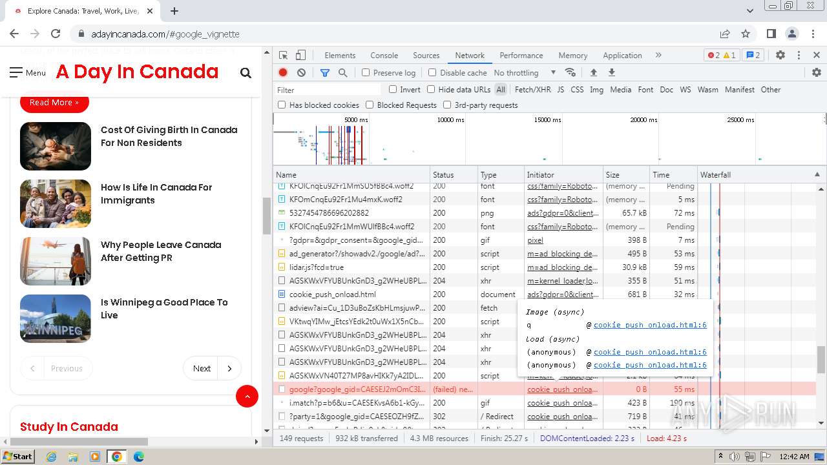Filter requests by Fetch/XHR
This screenshot has height=465, width=827.
tap(532, 90)
